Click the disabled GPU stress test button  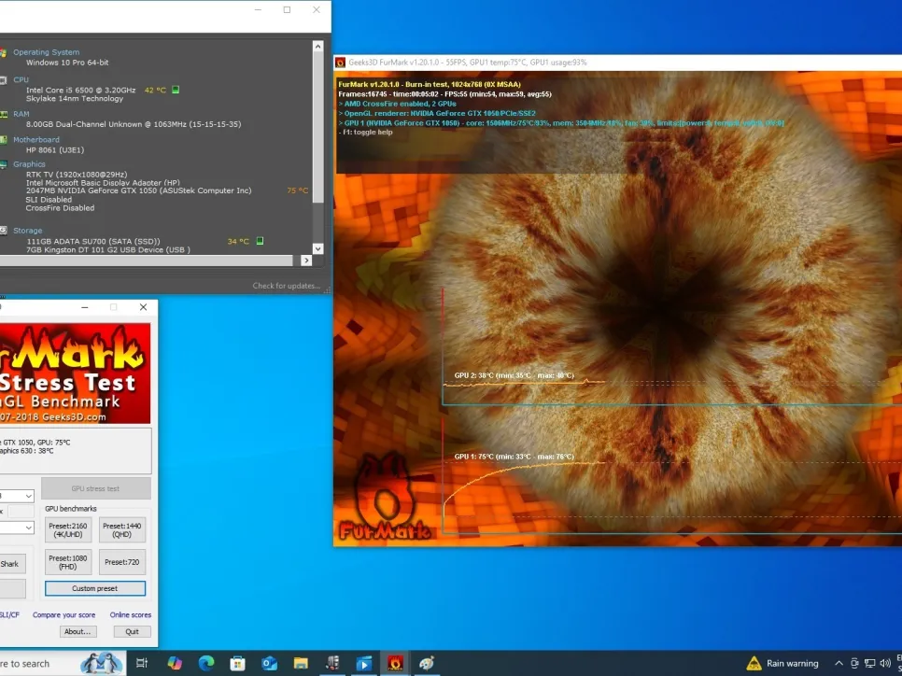(x=95, y=488)
